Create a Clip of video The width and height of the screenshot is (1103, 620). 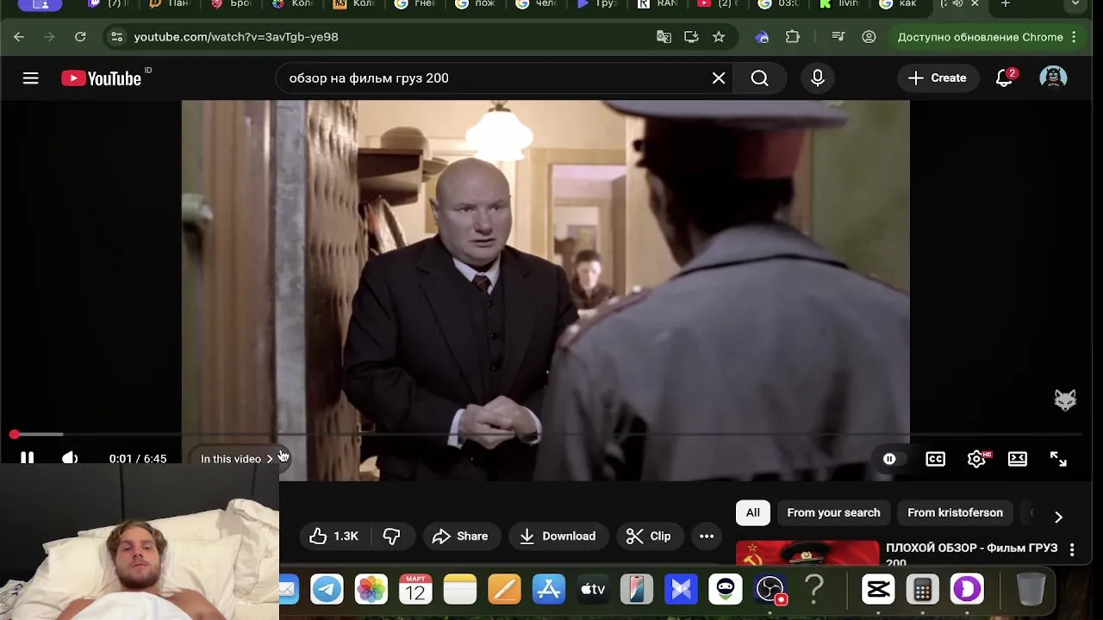coord(649,536)
